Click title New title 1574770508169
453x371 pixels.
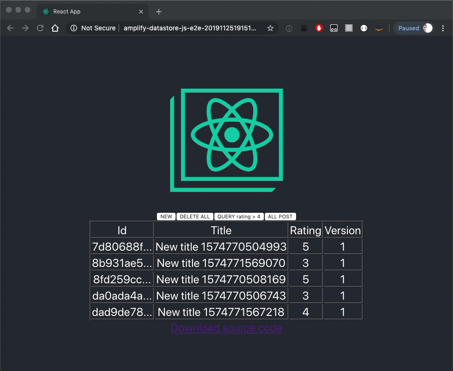click(221, 280)
